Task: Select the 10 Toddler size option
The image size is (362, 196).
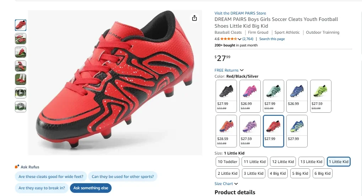Action: [x=227, y=162]
